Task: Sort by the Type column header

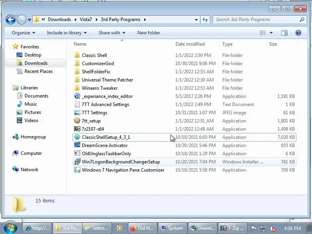Action: tap(227, 44)
